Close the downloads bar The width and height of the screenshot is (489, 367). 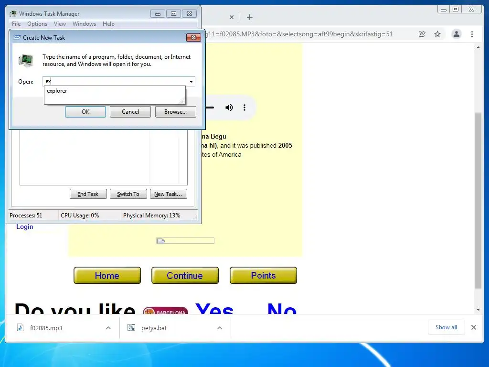[474, 327]
